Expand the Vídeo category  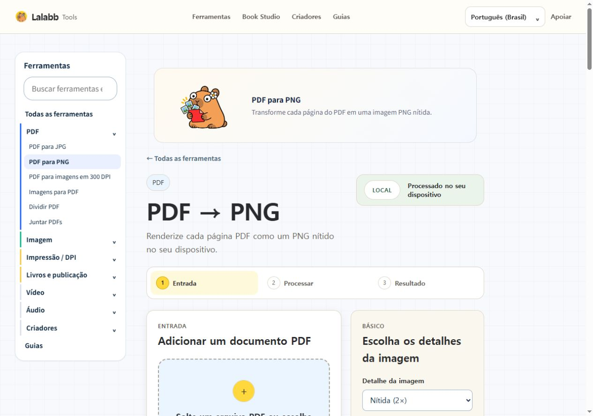114,295
